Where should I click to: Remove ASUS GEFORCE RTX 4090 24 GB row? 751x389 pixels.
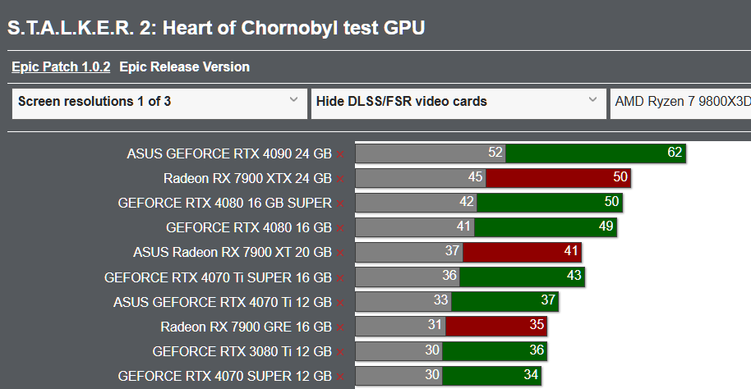340,154
